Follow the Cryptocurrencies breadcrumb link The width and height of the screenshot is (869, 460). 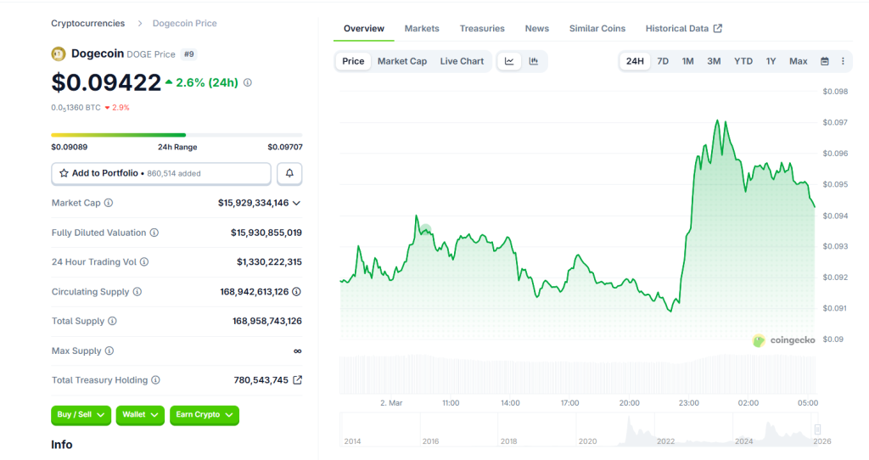click(87, 24)
